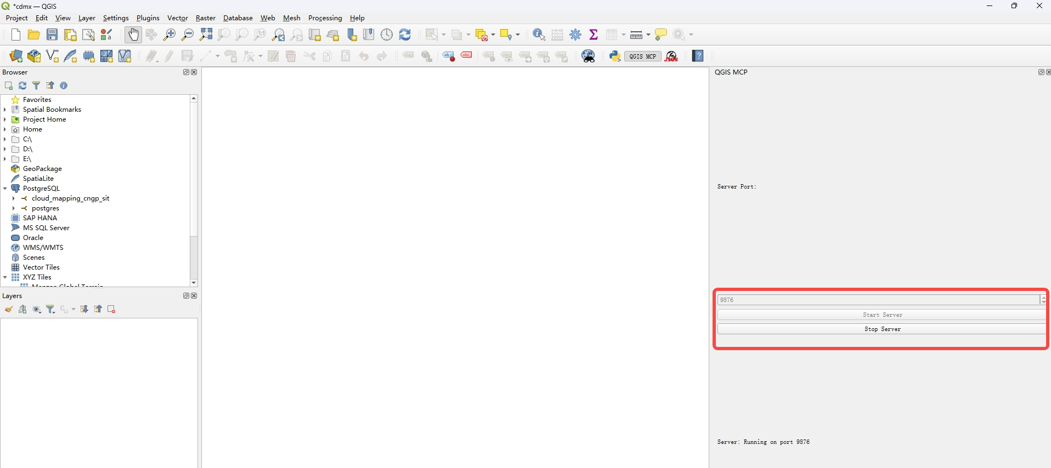Open the Temporal Controller clock icon

click(387, 35)
